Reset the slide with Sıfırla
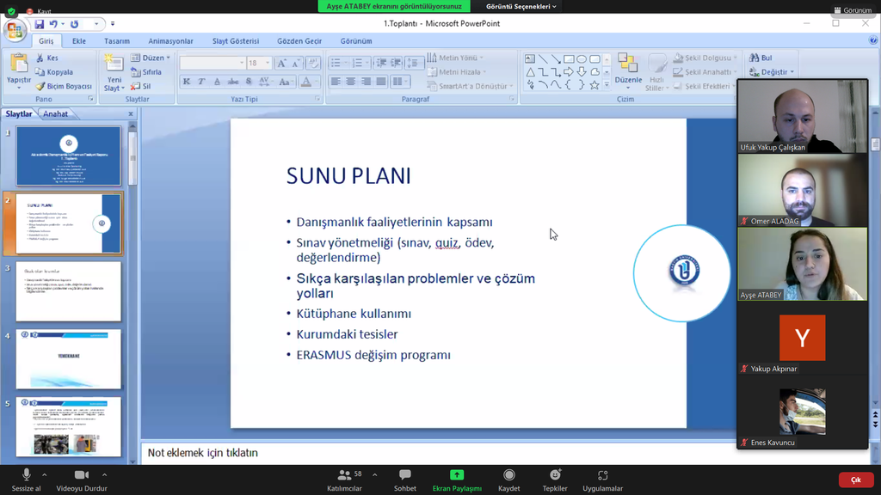 146,72
